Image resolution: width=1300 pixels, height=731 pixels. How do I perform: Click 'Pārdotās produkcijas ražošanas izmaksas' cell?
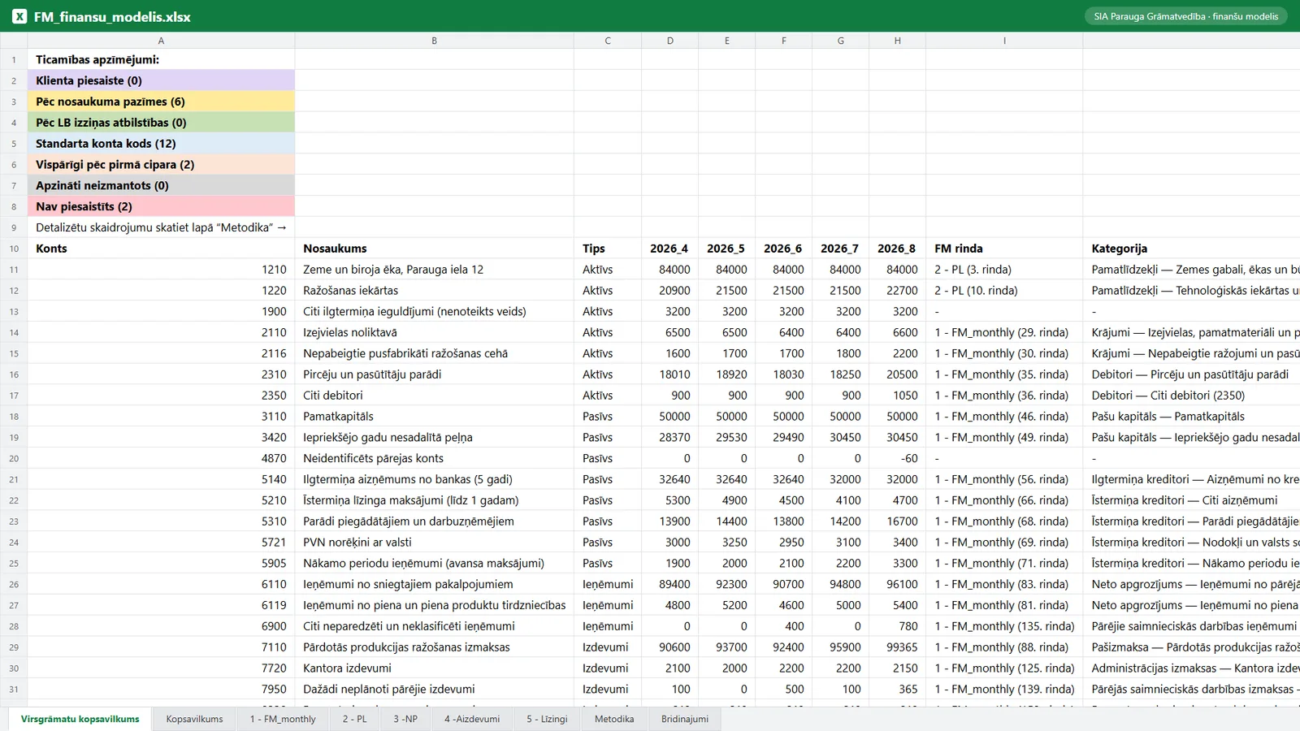[435, 647]
